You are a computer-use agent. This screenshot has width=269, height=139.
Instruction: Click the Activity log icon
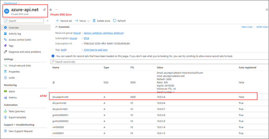tap(5, 34)
